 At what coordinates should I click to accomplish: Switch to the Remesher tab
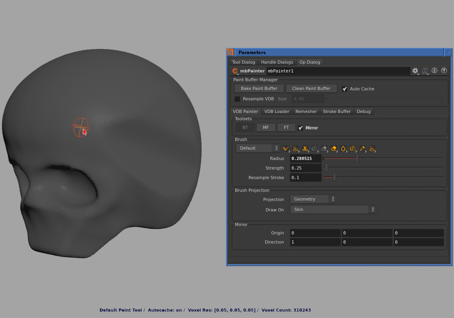point(306,111)
